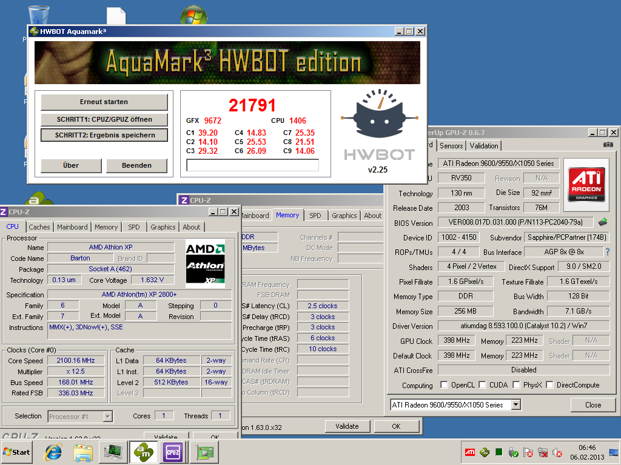Select the CPU-Z taskbar icon

pyautogui.click(x=173, y=452)
